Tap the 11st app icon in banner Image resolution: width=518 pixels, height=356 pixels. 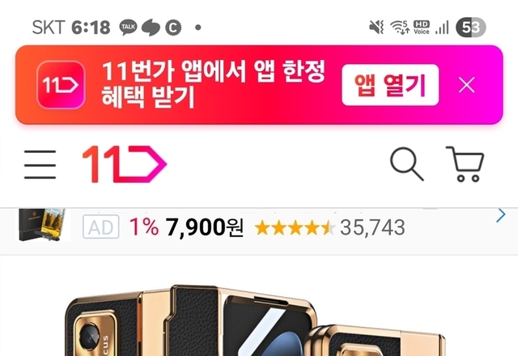tap(61, 85)
